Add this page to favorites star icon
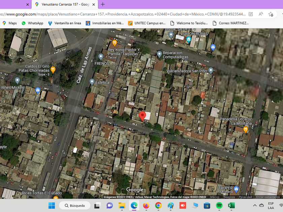 (271, 14)
